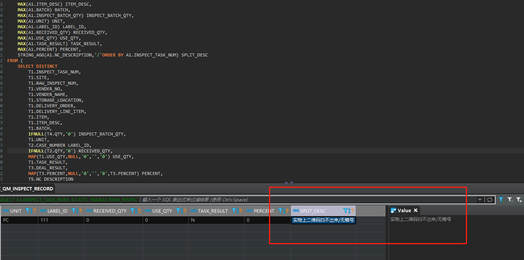Image resolution: width=524 pixels, height=260 pixels.
Task: Click the SQL expression filter field
Action: click(264, 199)
